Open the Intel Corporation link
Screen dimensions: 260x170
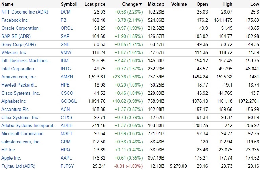point(18,69)
